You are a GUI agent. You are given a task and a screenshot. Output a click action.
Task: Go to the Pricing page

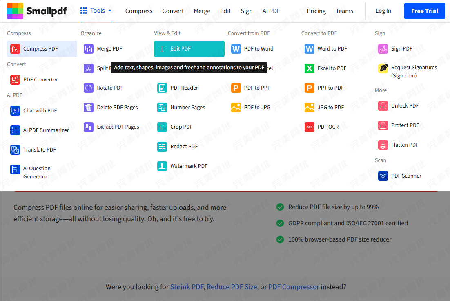(316, 11)
